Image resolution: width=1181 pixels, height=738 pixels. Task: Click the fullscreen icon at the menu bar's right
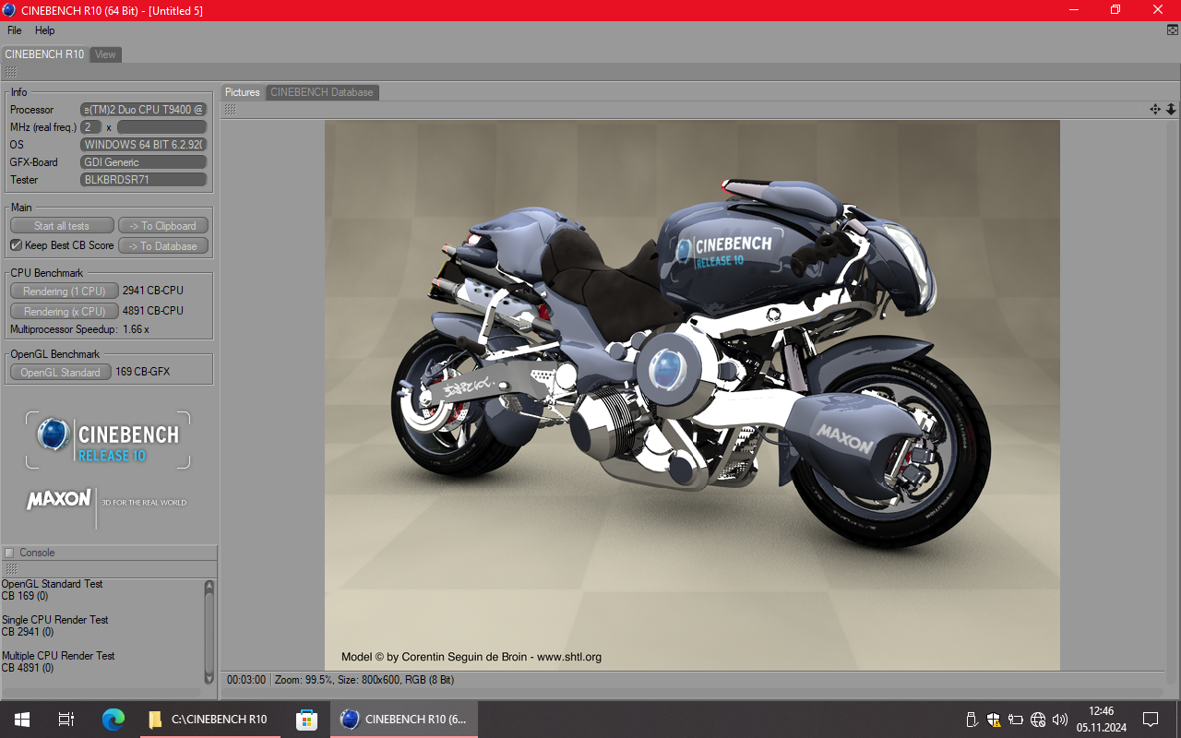(x=1172, y=30)
